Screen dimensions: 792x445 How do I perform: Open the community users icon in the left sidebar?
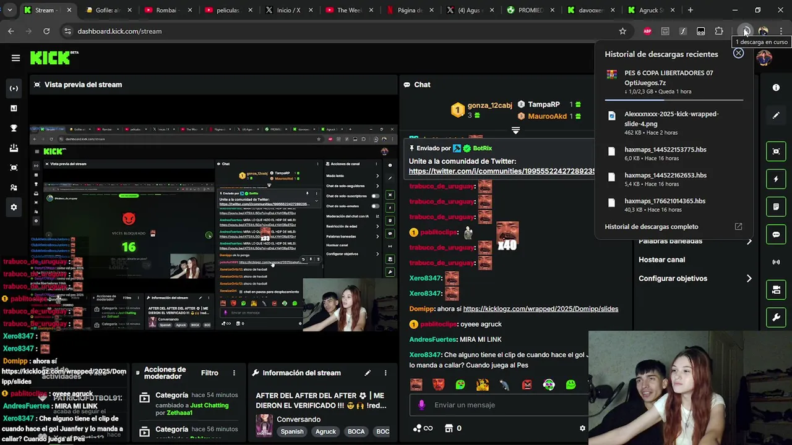coord(14,187)
